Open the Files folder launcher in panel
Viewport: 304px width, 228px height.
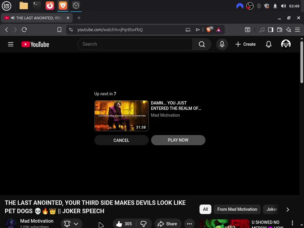24,6
